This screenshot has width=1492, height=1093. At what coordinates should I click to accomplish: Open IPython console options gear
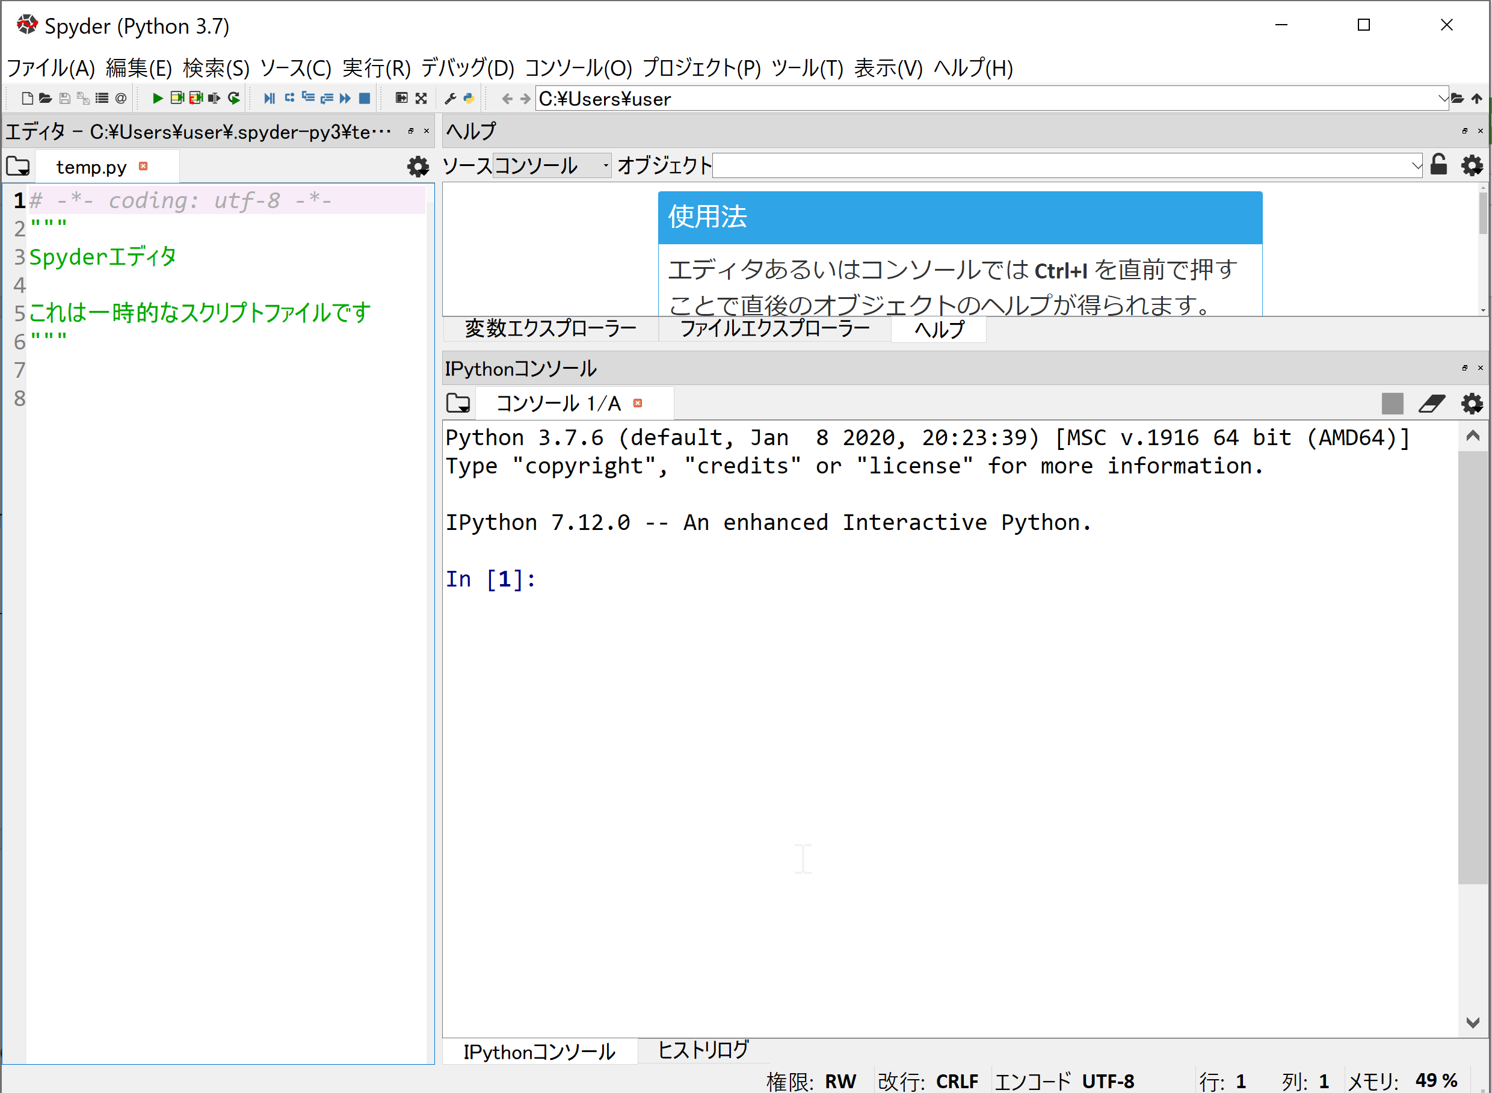click(1472, 404)
